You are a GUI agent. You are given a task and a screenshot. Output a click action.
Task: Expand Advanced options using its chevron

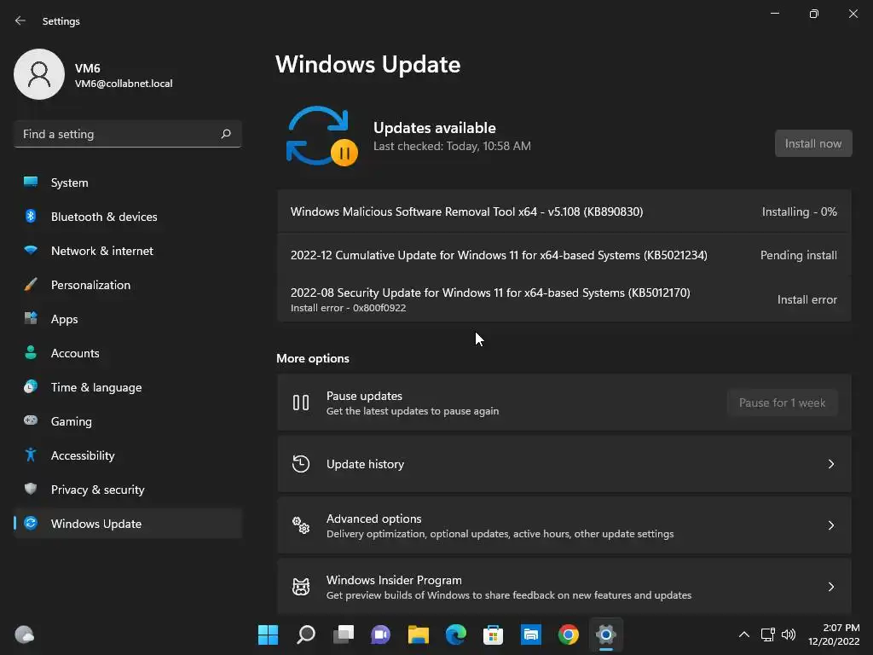tap(830, 525)
